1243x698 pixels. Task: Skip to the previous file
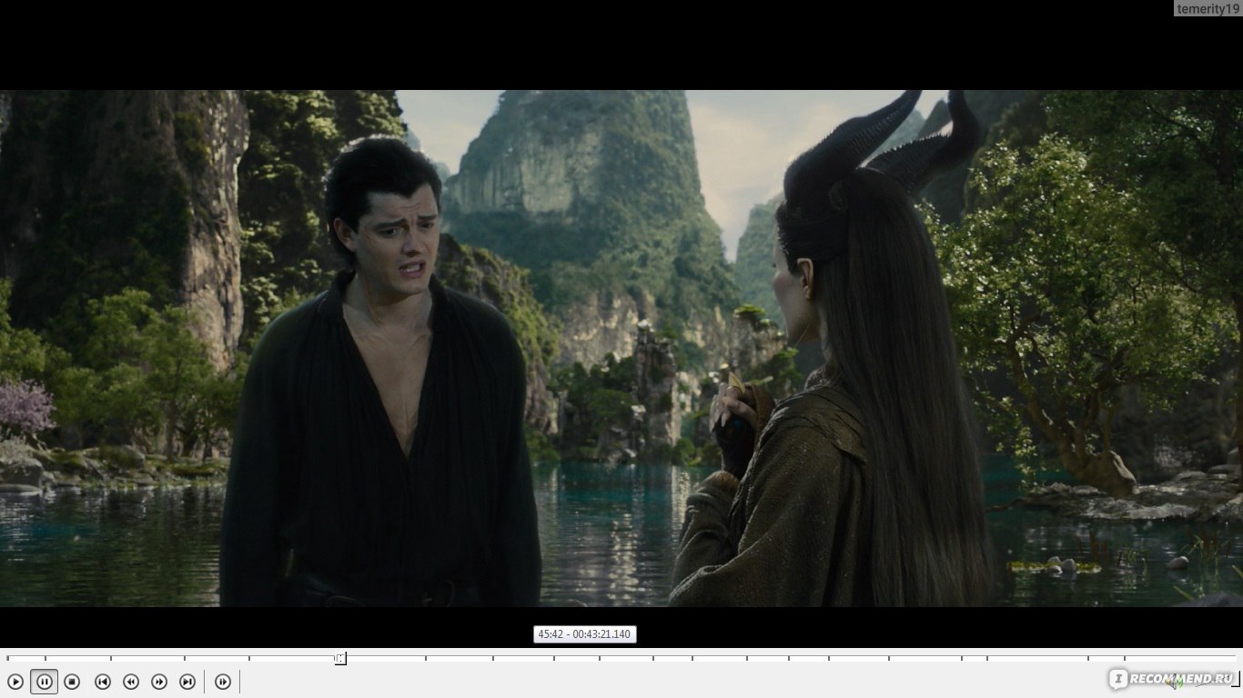click(x=103, y=682)
